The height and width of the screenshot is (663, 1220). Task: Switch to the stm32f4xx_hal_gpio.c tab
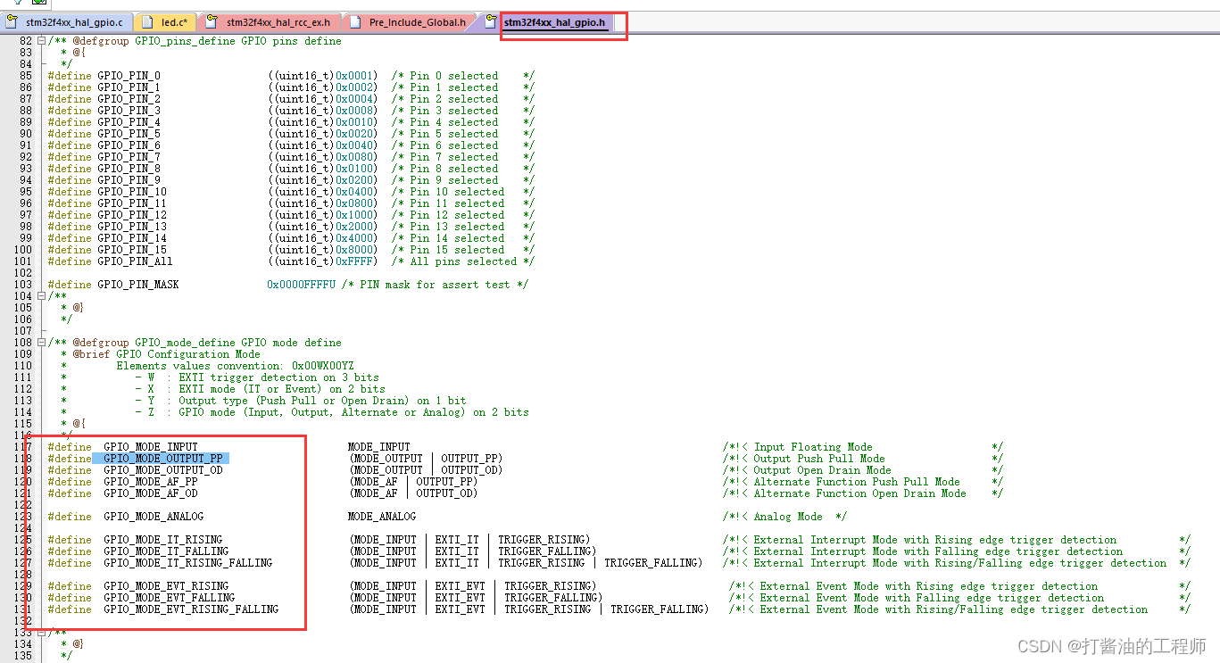coord(67,21)
